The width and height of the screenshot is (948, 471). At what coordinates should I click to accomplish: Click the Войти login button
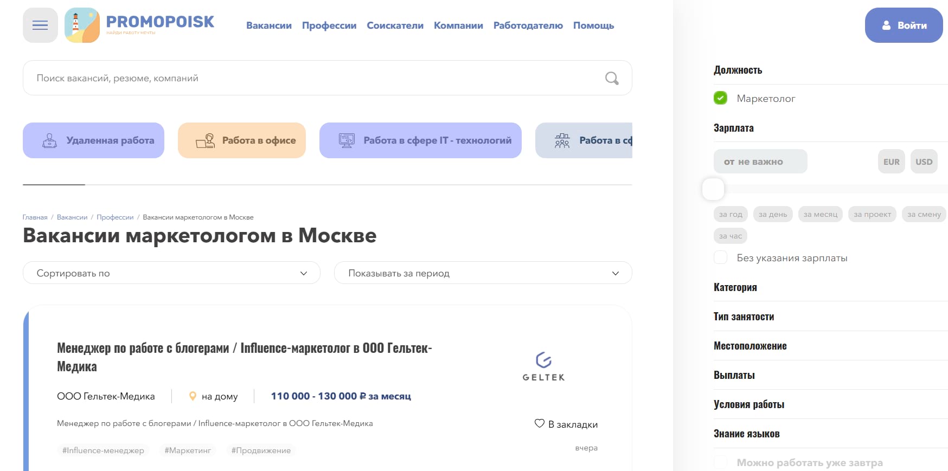click(904, 25)
